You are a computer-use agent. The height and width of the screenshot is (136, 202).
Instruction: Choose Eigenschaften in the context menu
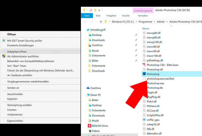point(41,121)
